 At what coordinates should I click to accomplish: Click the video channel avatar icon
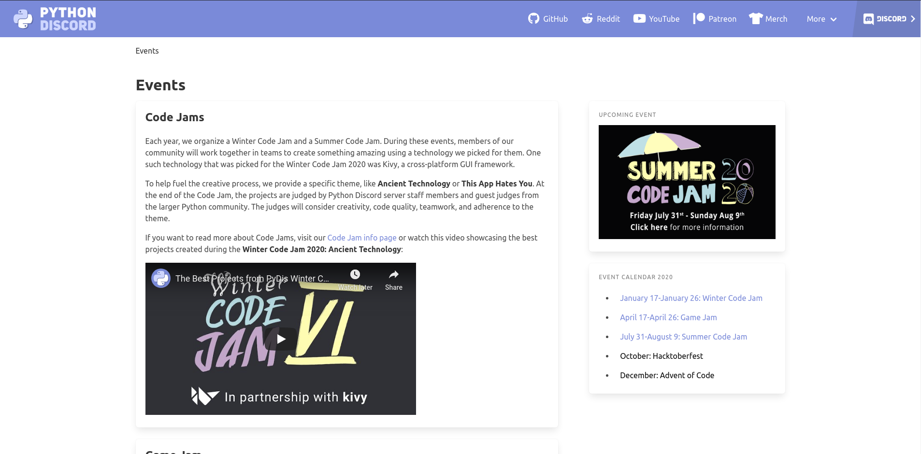point(161,278)
